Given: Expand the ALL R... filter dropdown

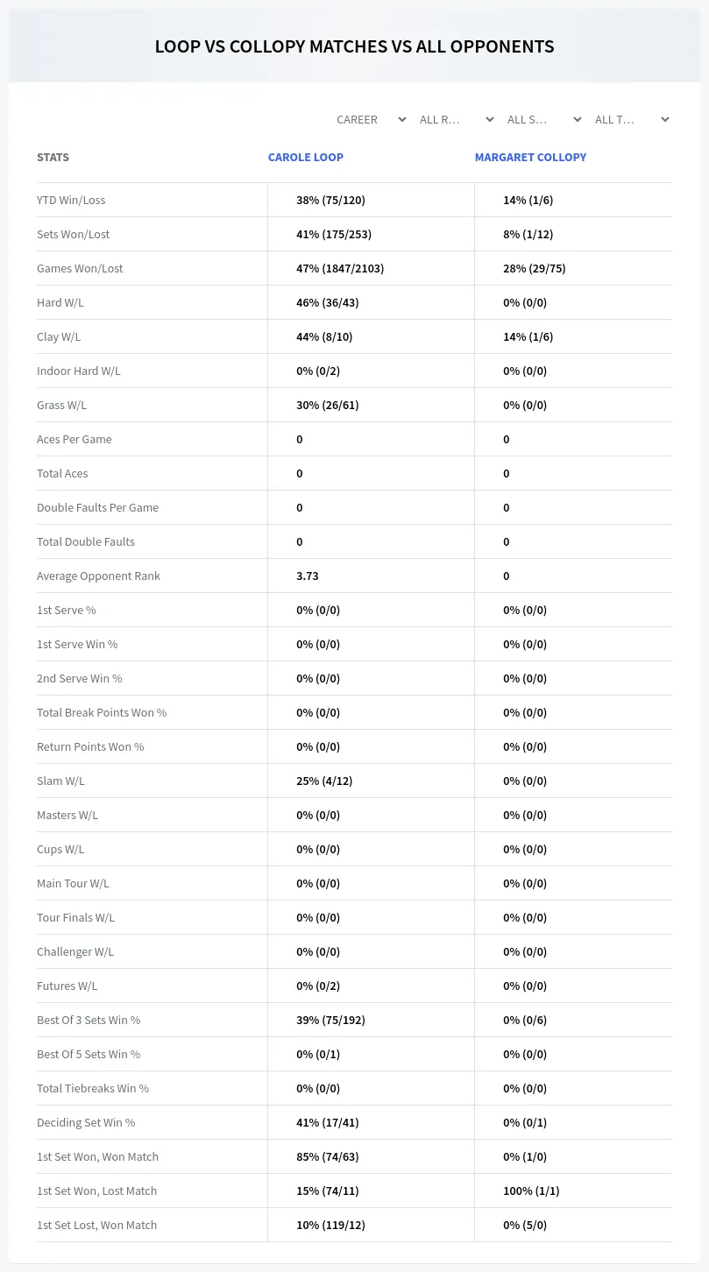Looking at the screenshot, I should (x=457, y=119).
